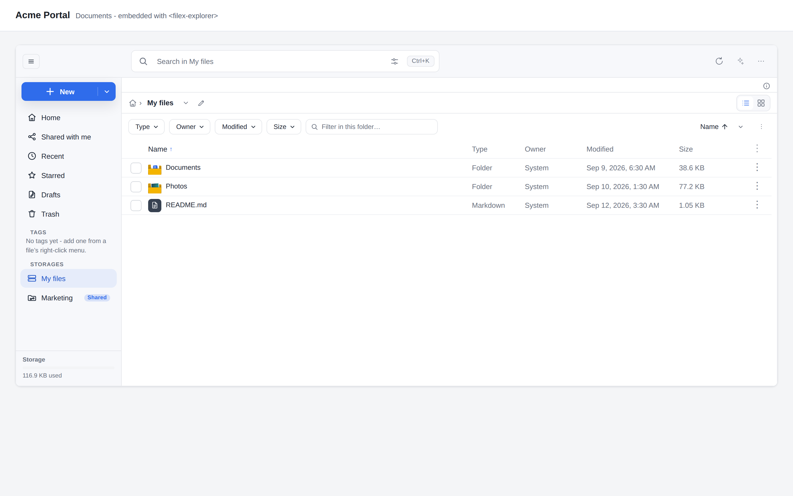Open the Size filter dropdown

point(284,127)
